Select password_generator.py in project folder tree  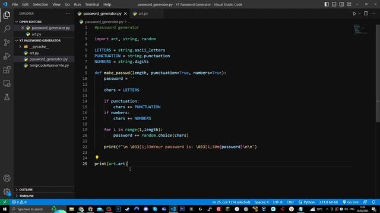coord(44,59)
